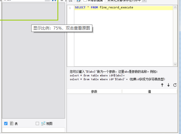Click the view icon next to 视图
Viewport: 181px width, 134px height.
[43, 124]
